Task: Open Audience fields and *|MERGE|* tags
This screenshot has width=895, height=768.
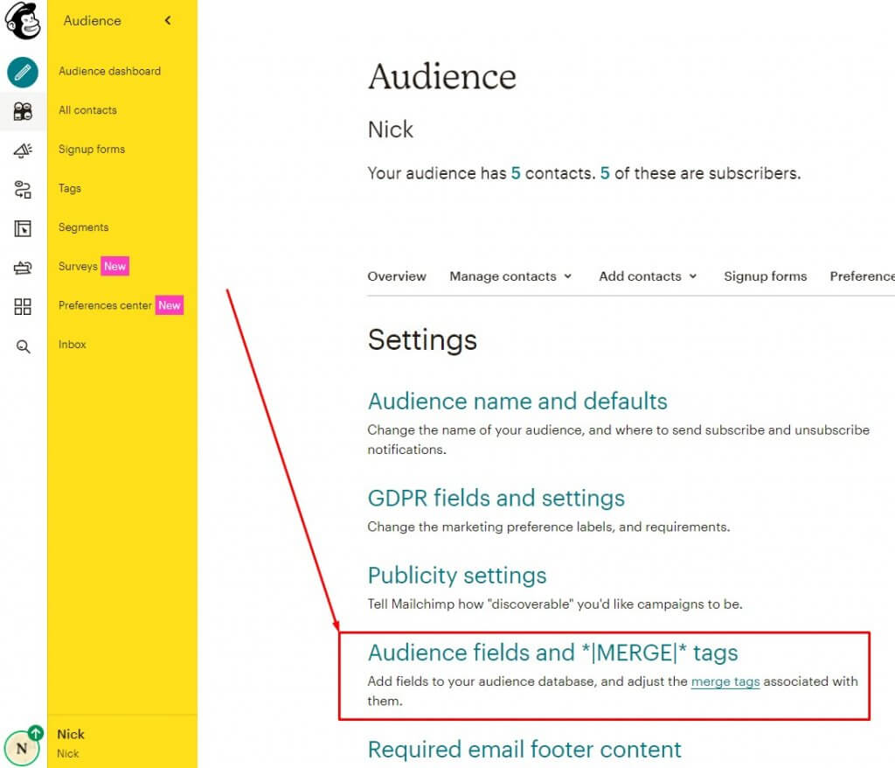Action: coord(552,653)
